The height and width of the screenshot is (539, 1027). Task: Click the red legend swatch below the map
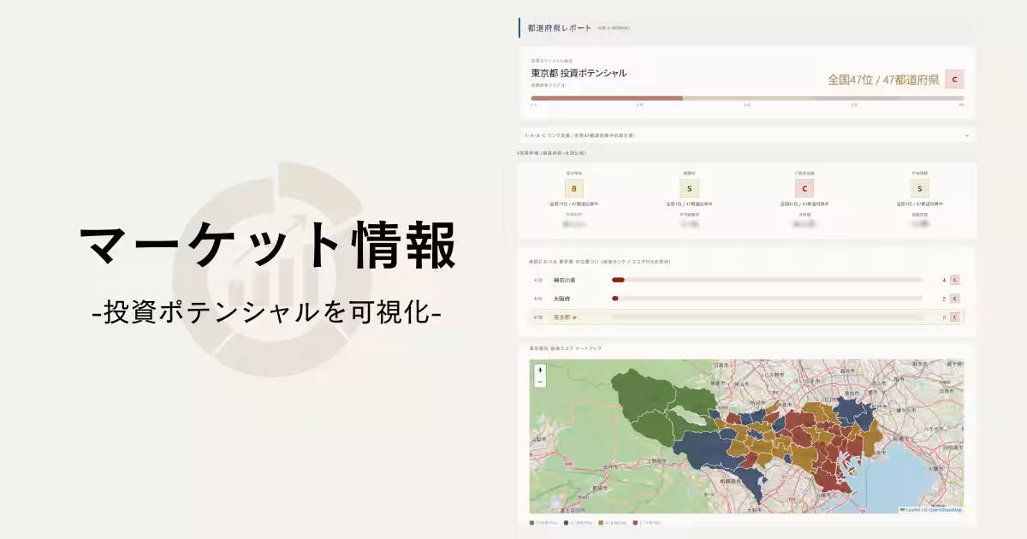tap(635, 522)
